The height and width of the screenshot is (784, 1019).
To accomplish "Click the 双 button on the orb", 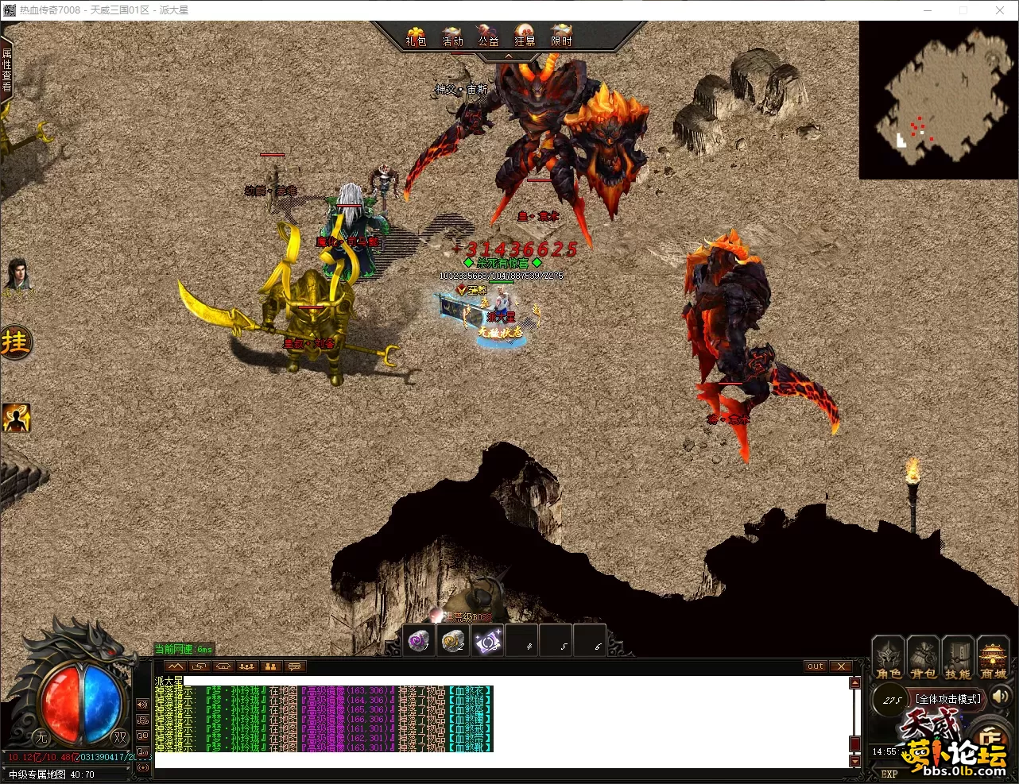I will (x=118, y=737).
